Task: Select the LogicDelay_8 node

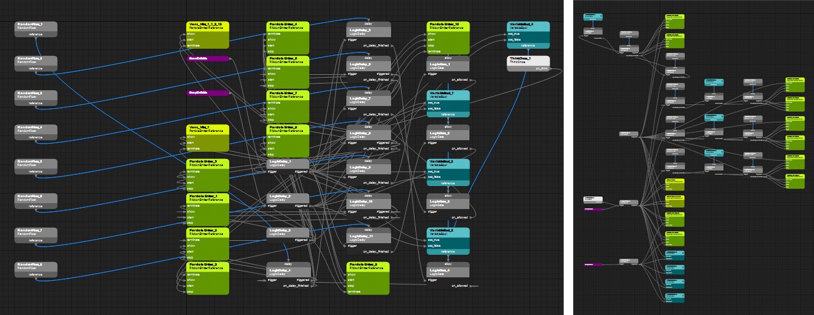Action: [368, 138]
